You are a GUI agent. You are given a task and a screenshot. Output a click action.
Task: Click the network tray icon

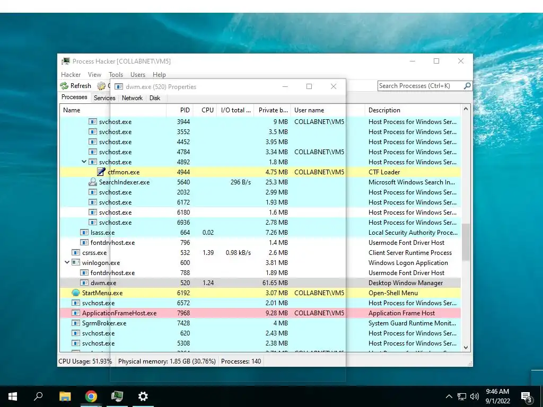coord(462,396)
